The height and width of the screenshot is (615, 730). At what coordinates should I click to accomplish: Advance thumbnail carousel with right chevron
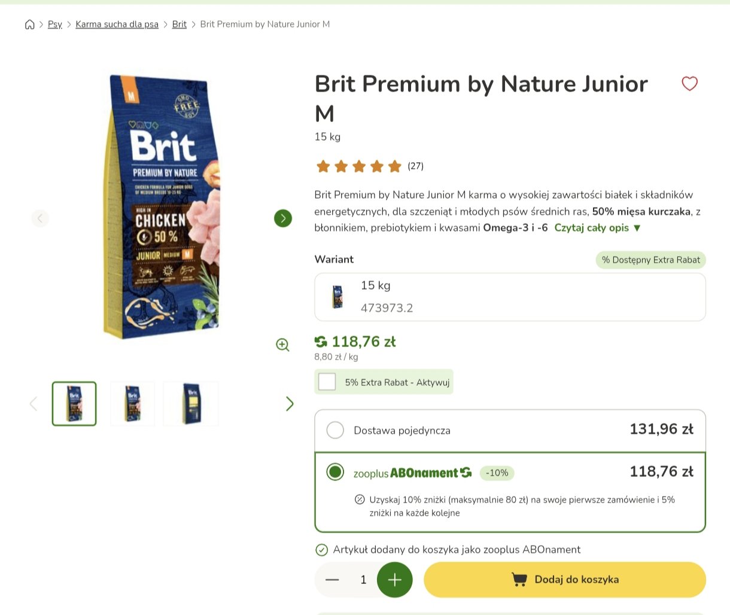click(290, 404)
